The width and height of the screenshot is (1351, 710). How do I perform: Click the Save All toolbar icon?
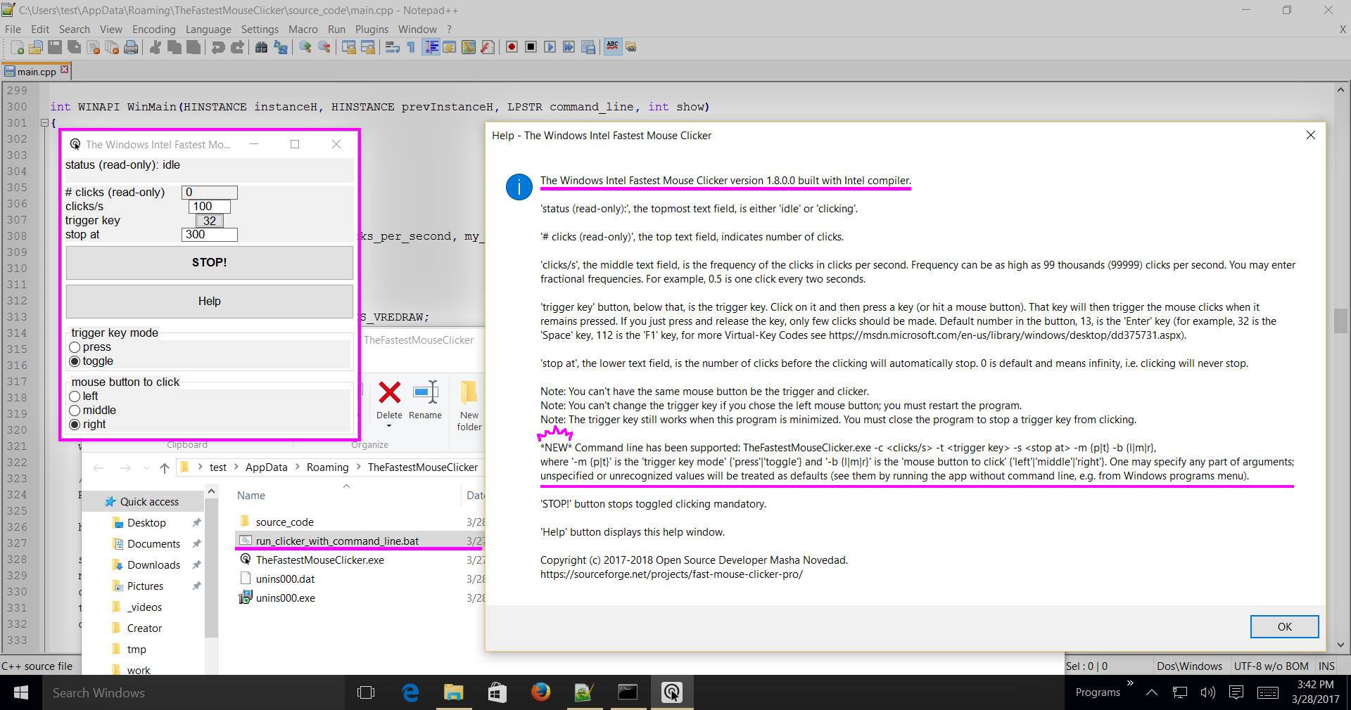coord(73,47)
